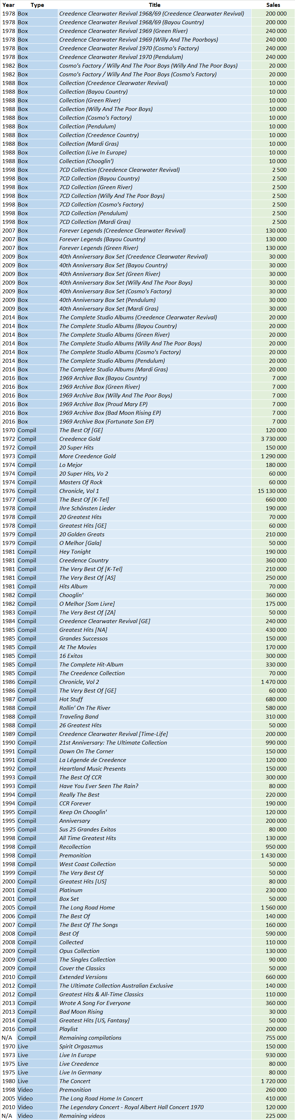295x1120 pixels.
Task: Select the 'Creedence Country' compilation title
Action: point(84,561)
